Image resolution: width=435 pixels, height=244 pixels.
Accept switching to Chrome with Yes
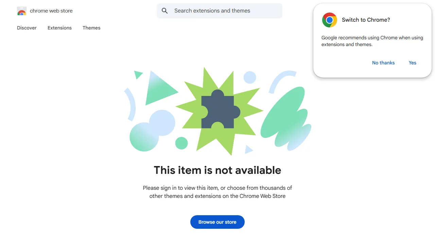412,63
